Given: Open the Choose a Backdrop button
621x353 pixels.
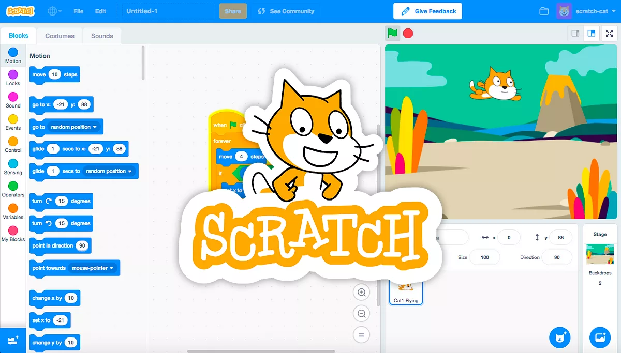Looking at the screenshot, I should pos(600,337).
